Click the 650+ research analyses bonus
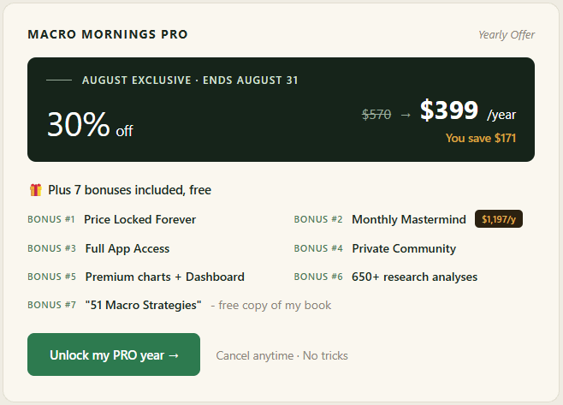 click(x=414, y=277)
